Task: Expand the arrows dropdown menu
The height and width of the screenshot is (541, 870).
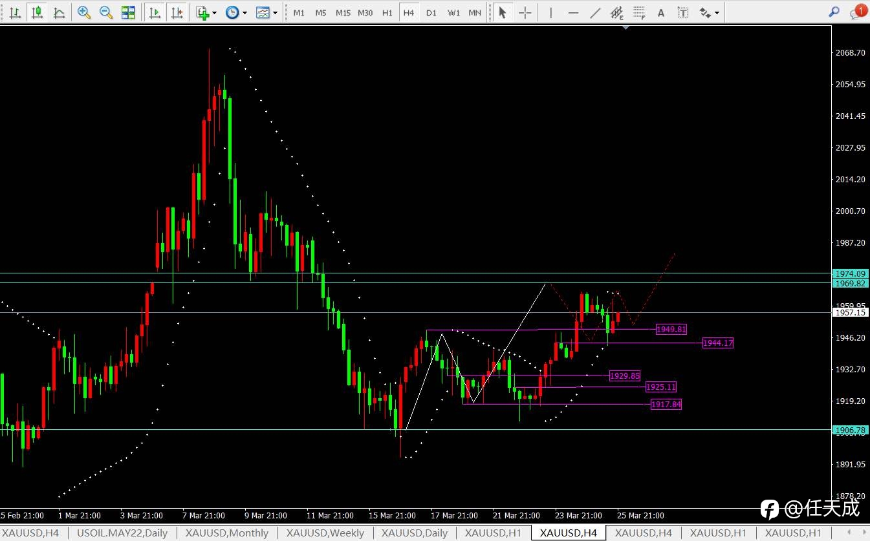Action: pyautogui.click(x=717, y=12)
